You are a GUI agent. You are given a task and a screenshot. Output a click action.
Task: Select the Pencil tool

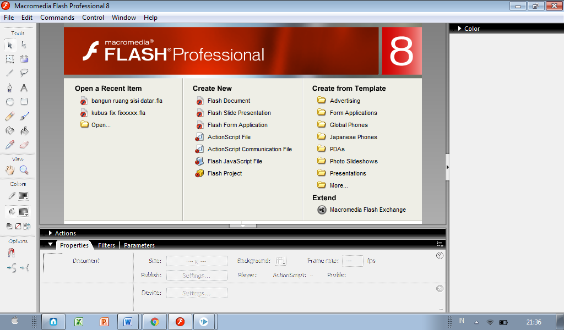[x=10, y=116]
